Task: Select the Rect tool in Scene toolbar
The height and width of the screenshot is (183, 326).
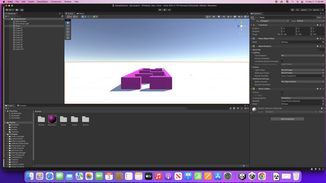Action: [68, 35]
